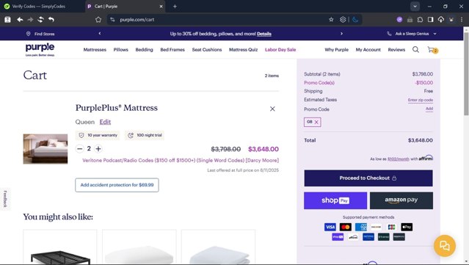Remove the GB promo code chip
The width and height of the screenshot is (469, 265).
click(316, 122)
